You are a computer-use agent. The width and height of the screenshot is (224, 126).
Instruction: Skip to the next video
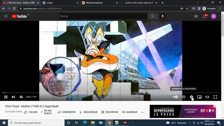[13, 97]
